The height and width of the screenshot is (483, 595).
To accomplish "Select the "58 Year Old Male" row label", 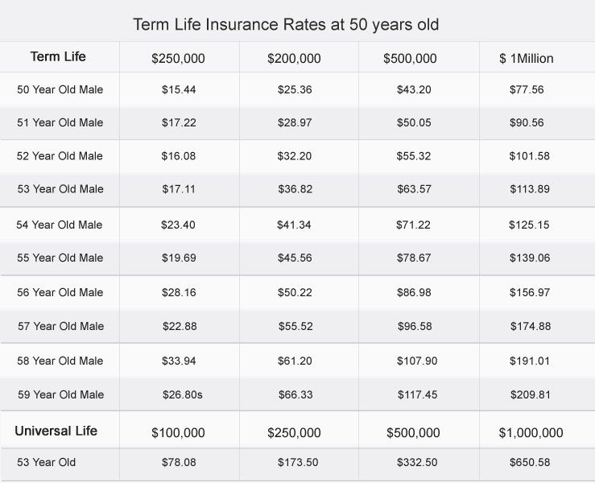I will [60, 361].
